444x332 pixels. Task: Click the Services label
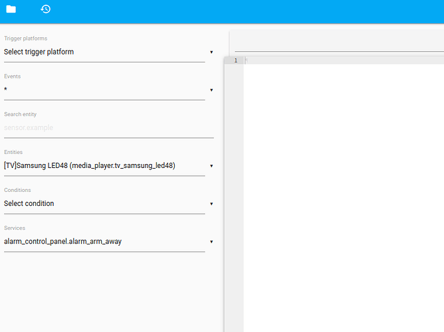(x=15, y=228)
